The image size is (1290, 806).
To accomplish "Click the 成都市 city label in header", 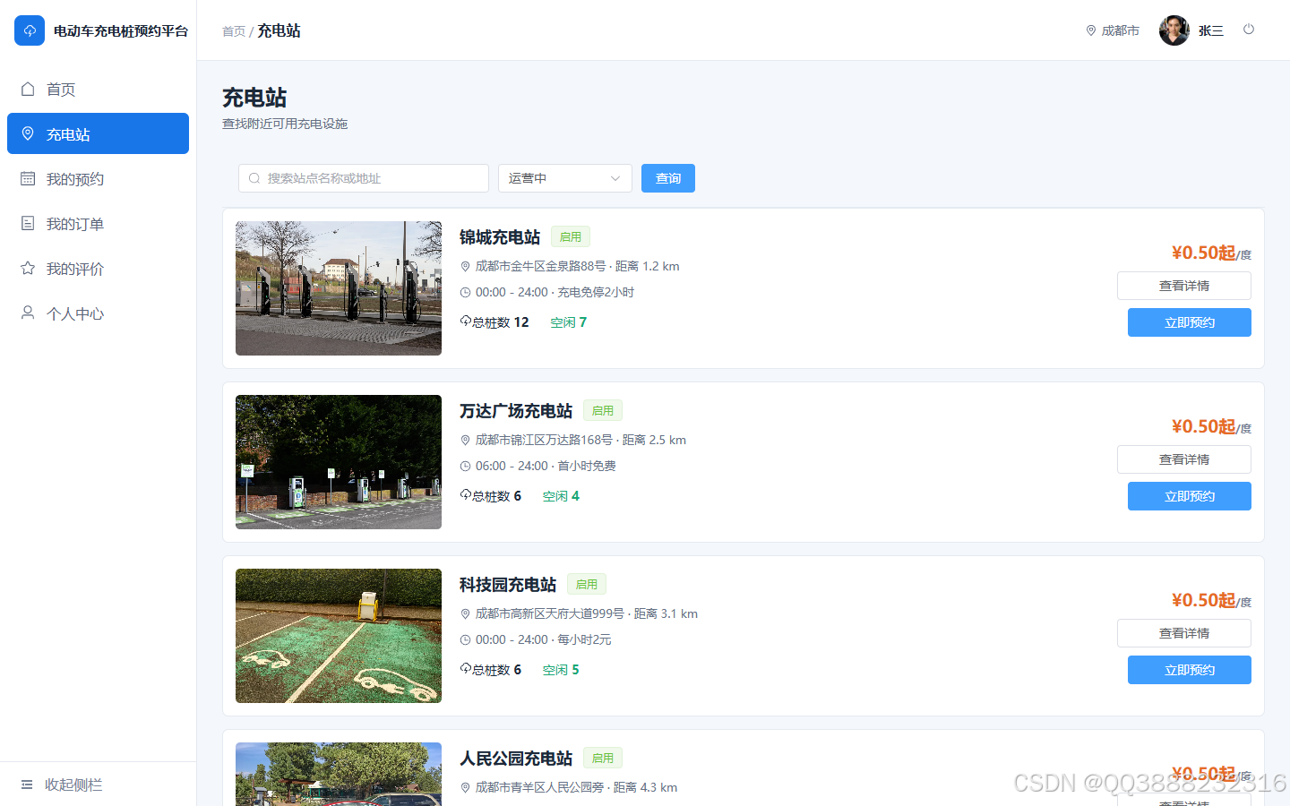I will 1121,30.
